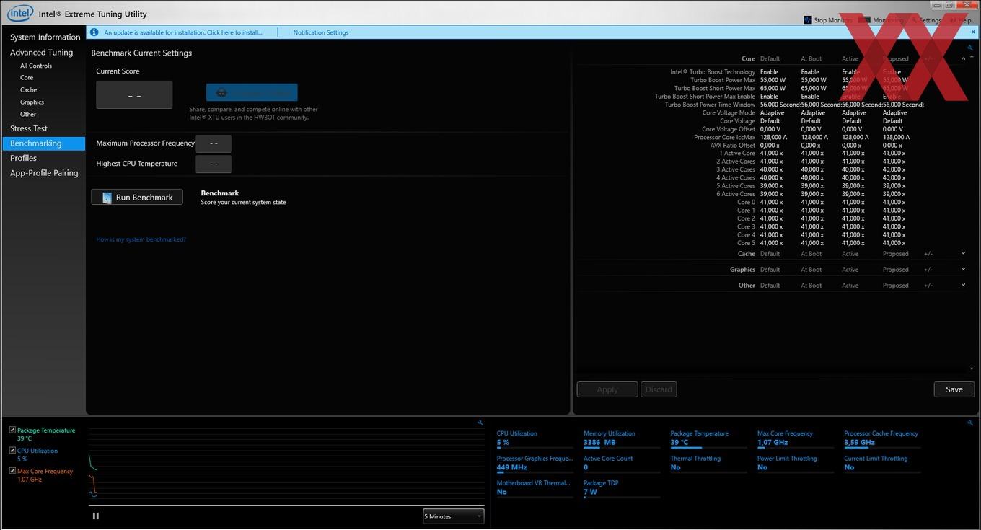Toggle CPU Utilization graph checkbox
This screenshot has width=981, height=530.
pyautogui.click(x=12, y=450)
